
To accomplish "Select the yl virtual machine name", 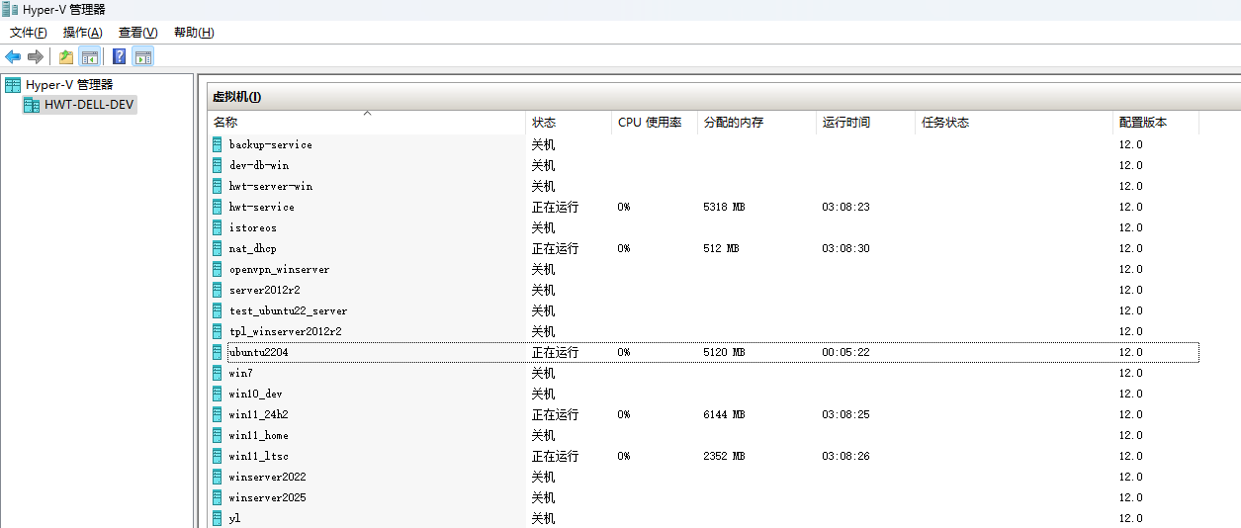I will [x=233, y=518].
